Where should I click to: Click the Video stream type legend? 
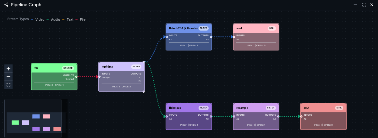[x=38, y=19]
